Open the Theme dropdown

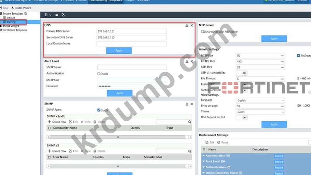click(261, 112)
